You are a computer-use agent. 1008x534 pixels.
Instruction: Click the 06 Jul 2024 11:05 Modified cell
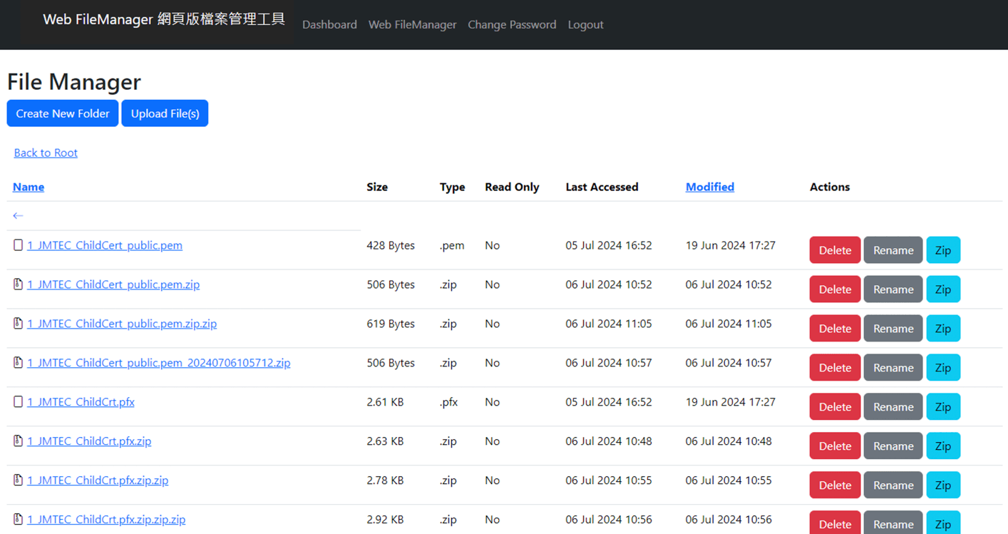729,324
